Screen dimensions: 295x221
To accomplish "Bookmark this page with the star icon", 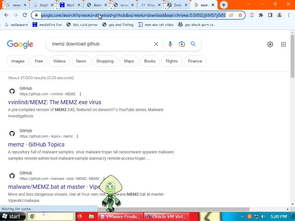I will (240, 15).
